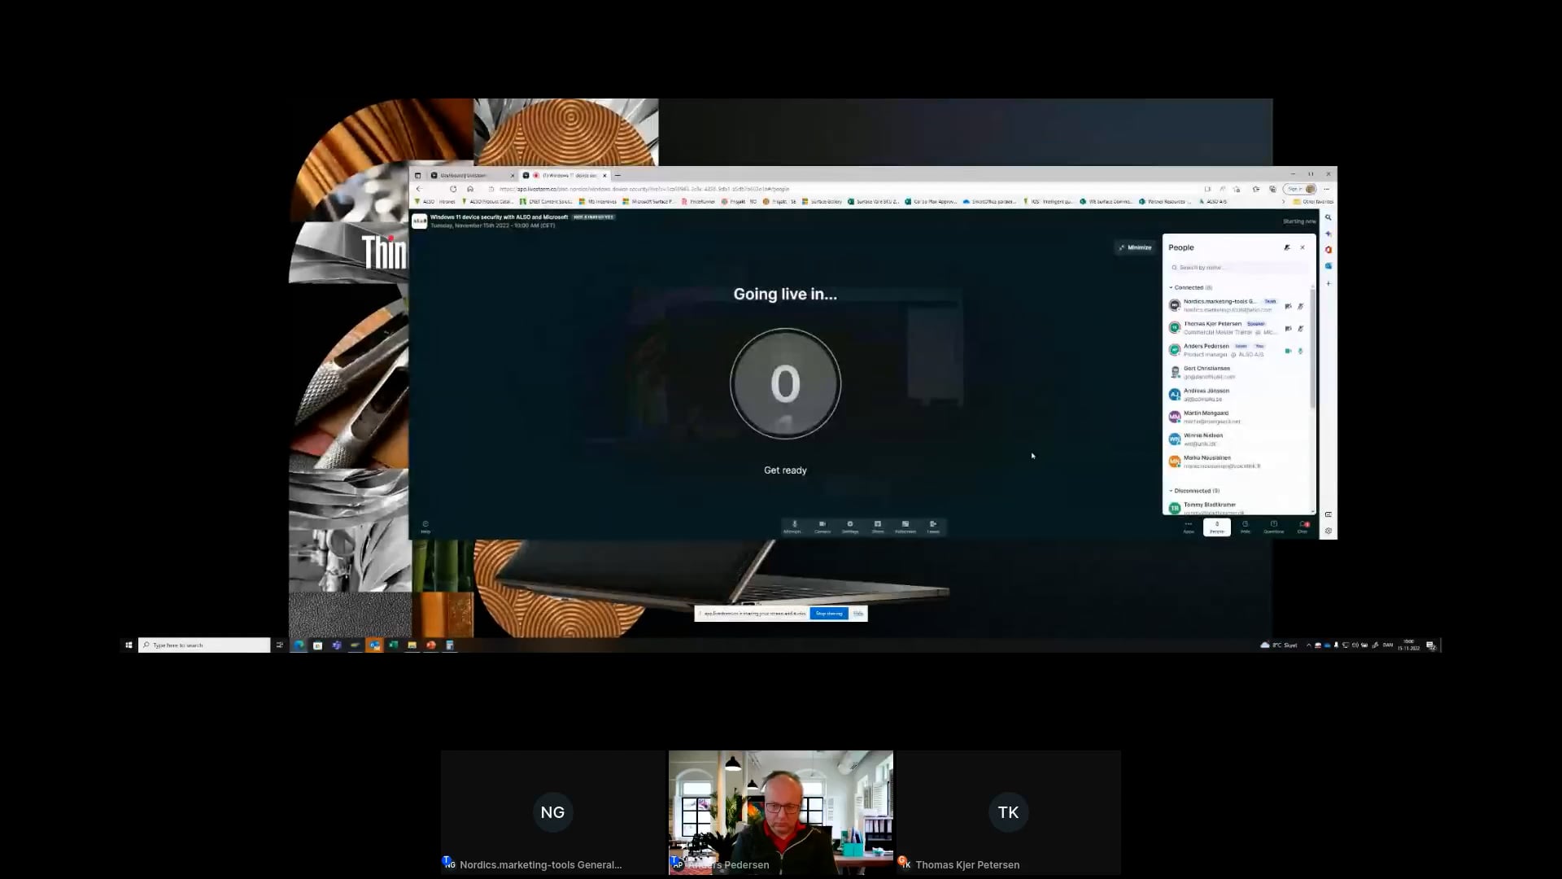Click the browser address bar URL
This screenshot has width=1562, height=879.
(x=644, y=189)
